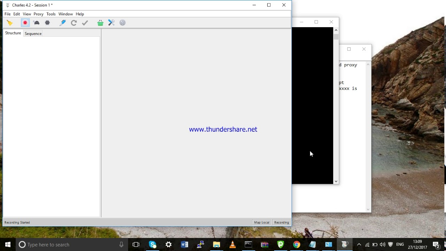Click scroll up arrow in the notepad window
Screen dimensions: 446x251
pos(368,65)
